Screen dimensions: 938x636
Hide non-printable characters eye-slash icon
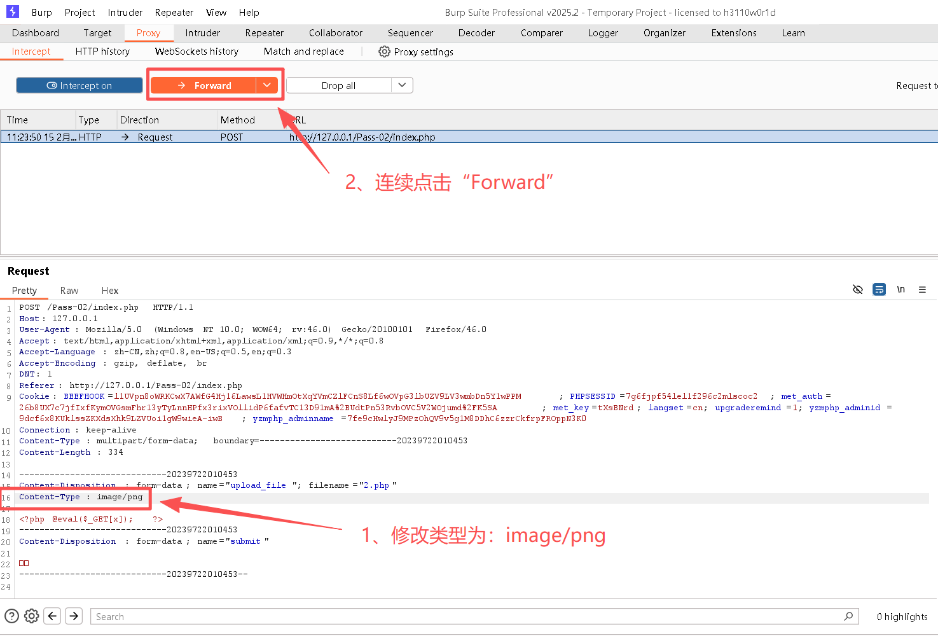pos(857,289)
